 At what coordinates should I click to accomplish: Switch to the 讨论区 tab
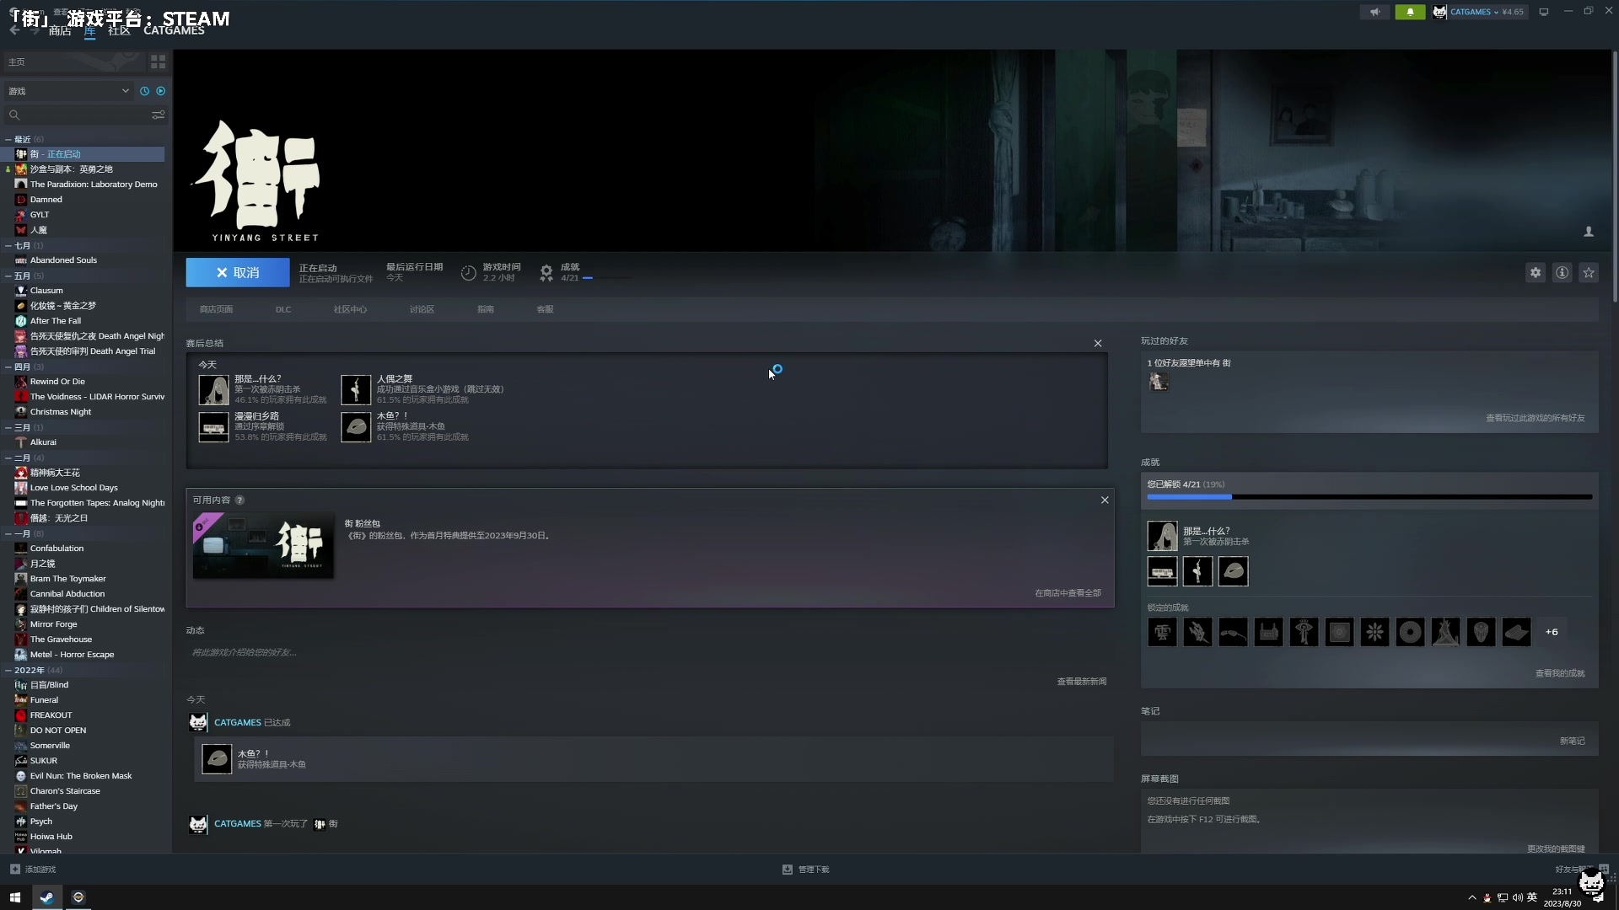tap(422, 309)
